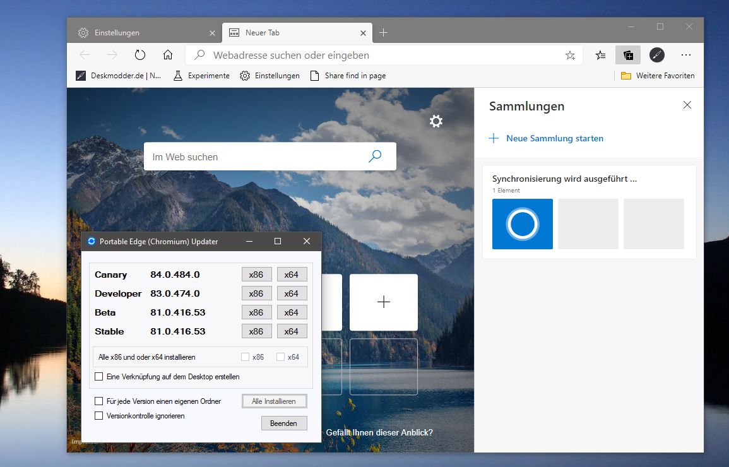Download Canary x86 build
Viewport: 729px width, 467px height.
pyautogui.click(x=256, y=275)
